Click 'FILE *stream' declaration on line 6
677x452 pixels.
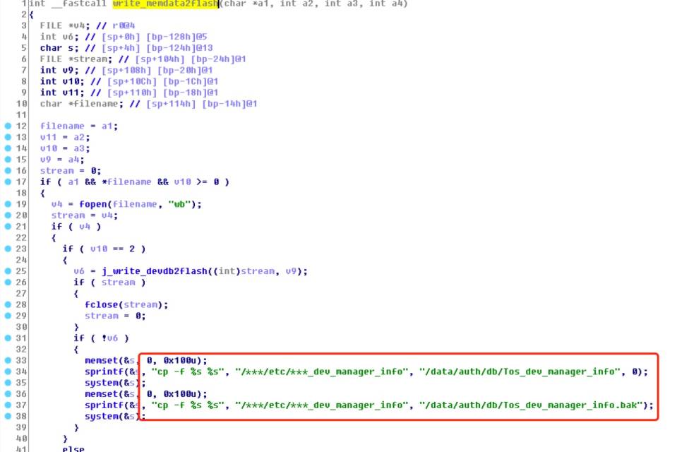76,59
